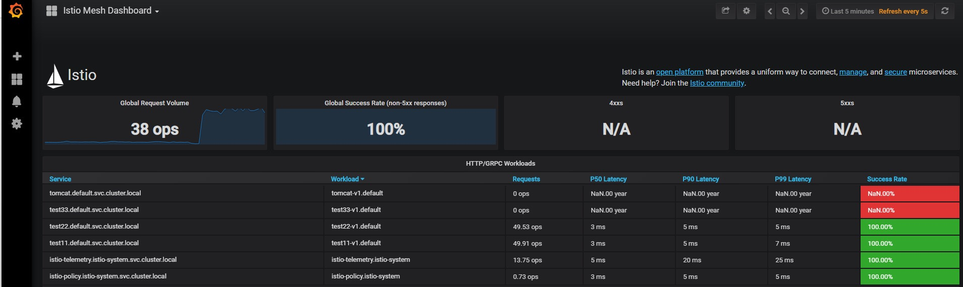The width and height of the screenshot is (963, 287).
Task: Click the red NaN.00% cell for test33
Action: click(x=910, y=210)
